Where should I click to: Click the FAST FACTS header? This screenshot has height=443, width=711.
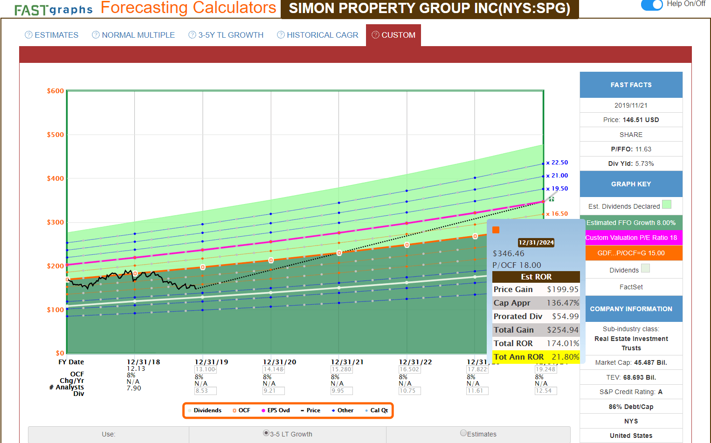631,85
